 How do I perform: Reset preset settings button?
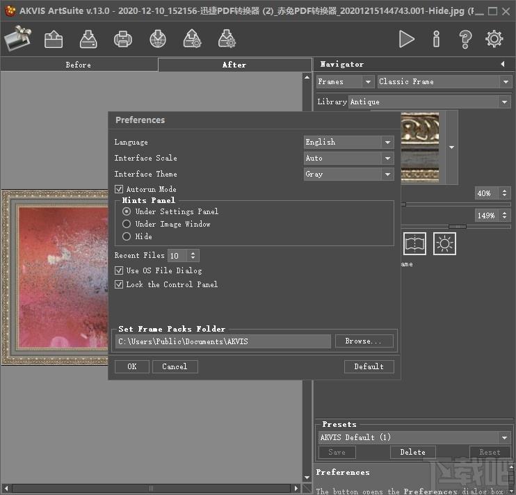[x=490, y=452]
